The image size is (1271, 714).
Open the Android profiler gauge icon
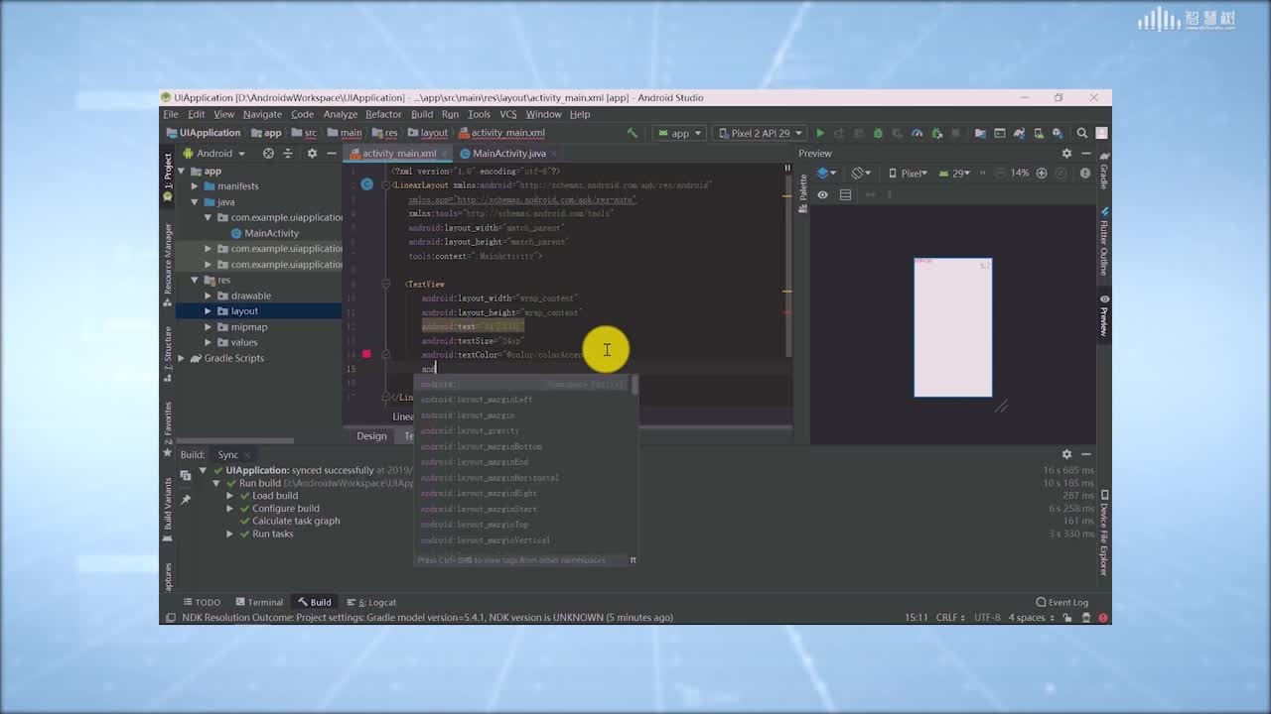[917, 133]
